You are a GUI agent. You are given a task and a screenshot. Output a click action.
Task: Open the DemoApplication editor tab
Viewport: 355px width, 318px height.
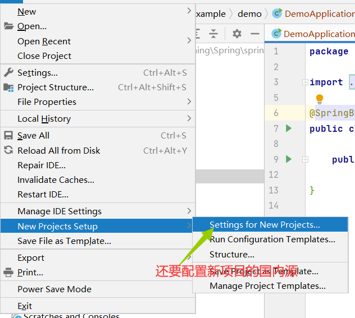pos(313,34)
